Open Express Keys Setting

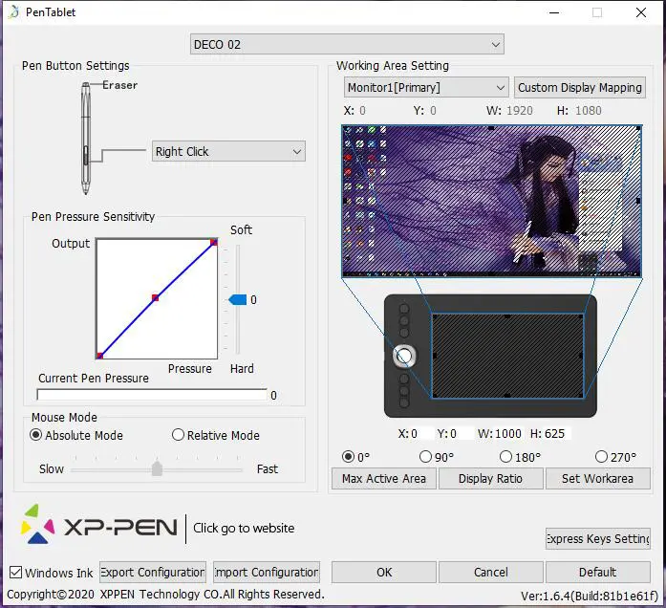(597, 538)
